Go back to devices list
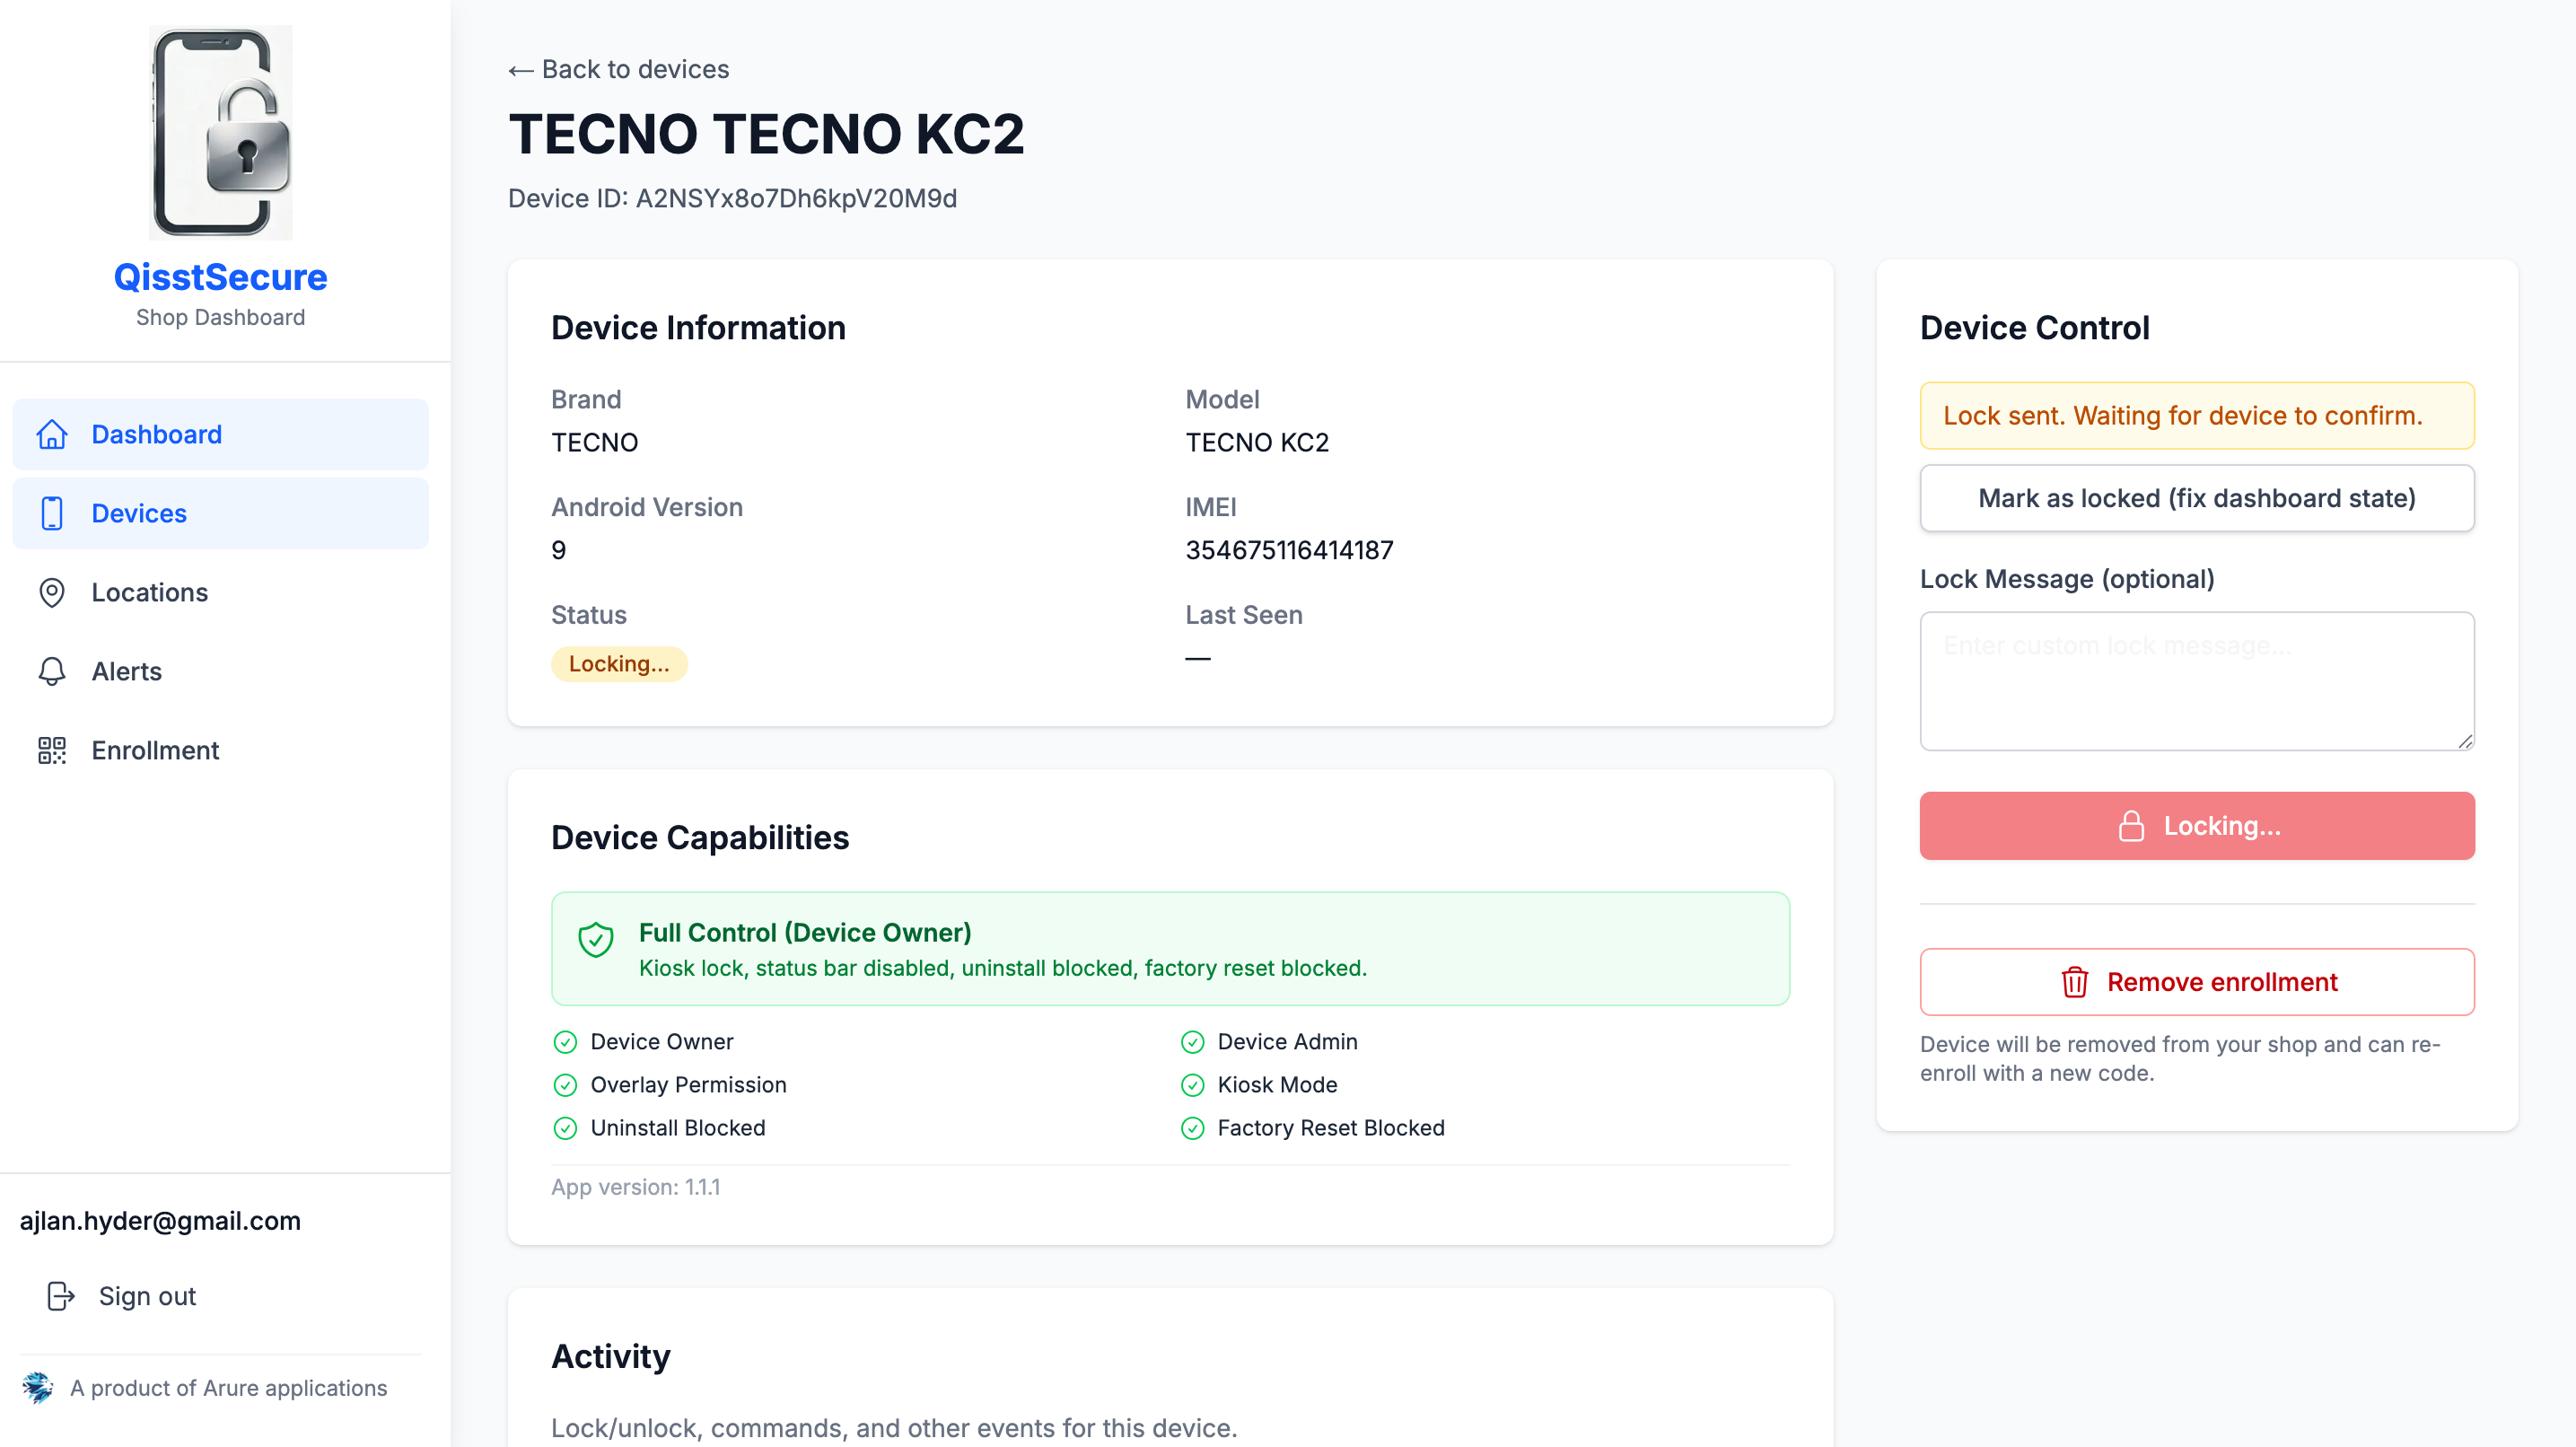This screenshot has height=1447, width=2576. tap(619, 69)
